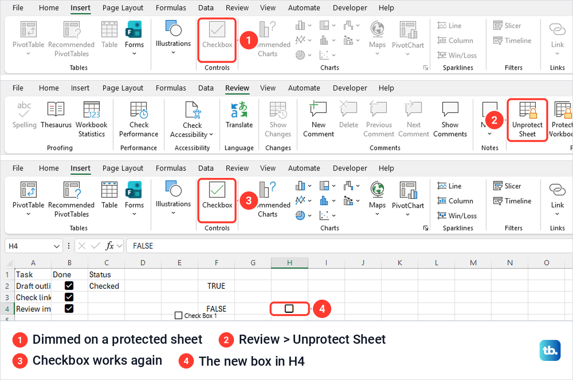This screenshot has width=573, height=380.
Task: Open the colored column chart dropdown
Action: pyautogui.click(x=310, y=186)
